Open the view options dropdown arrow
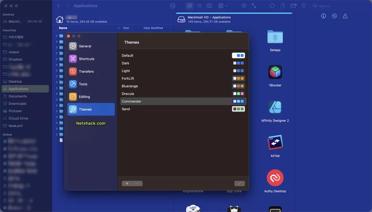 pyautogui.click(x=226, y=6)
